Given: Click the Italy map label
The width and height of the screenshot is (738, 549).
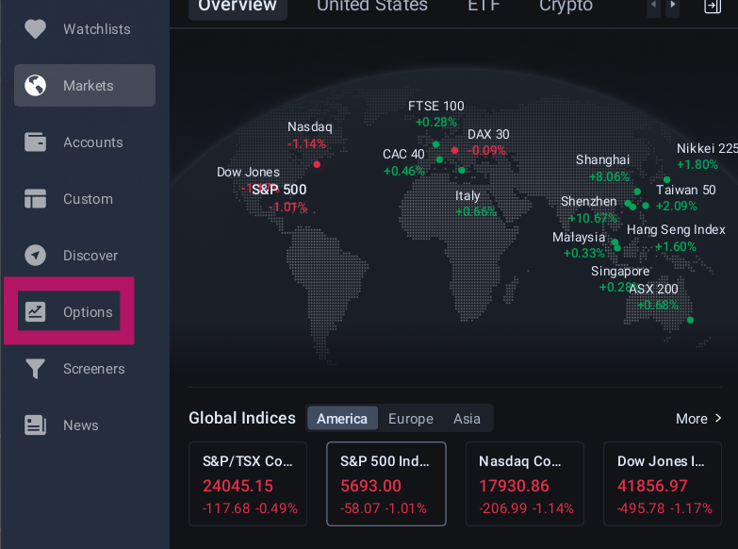Looking at the screenshot, I should point(467,195).
